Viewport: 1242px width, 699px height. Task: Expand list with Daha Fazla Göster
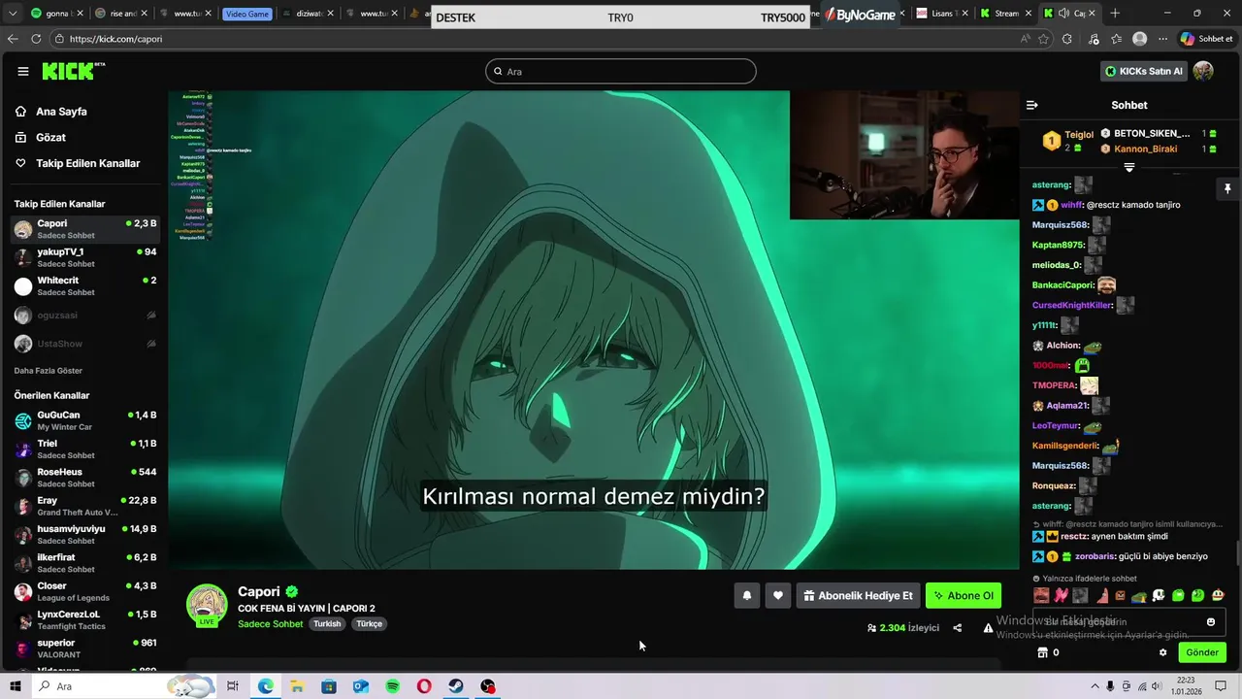tap(49, 371)
